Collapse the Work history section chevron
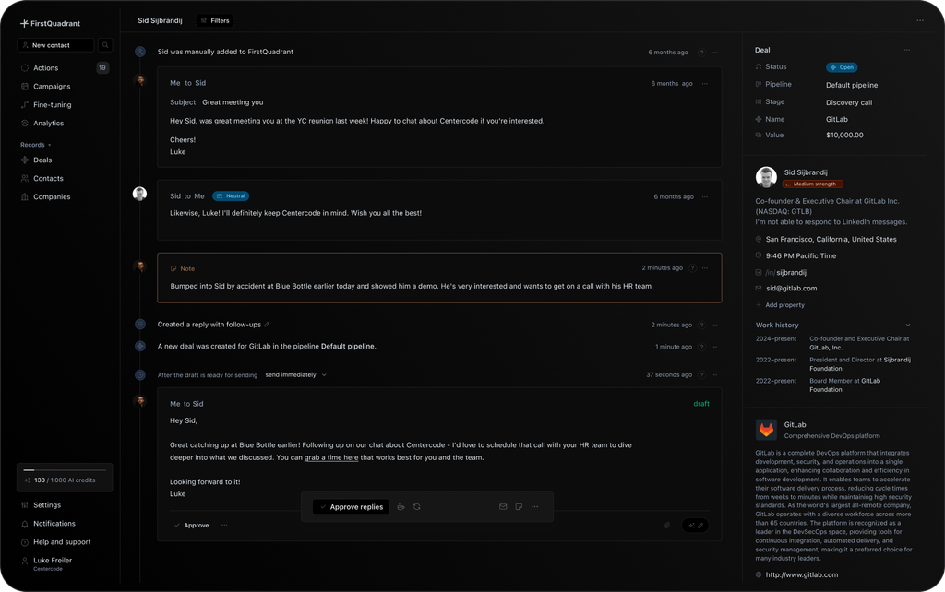The width and height of the screenshot is (945, 592). (908, 326)
